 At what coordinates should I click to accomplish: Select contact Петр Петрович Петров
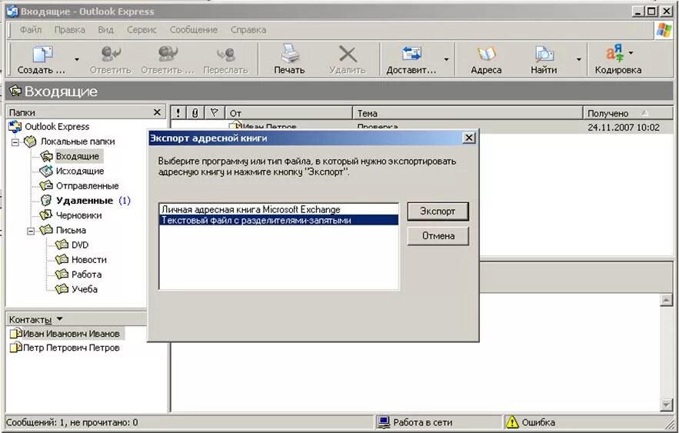pos(65,348)
